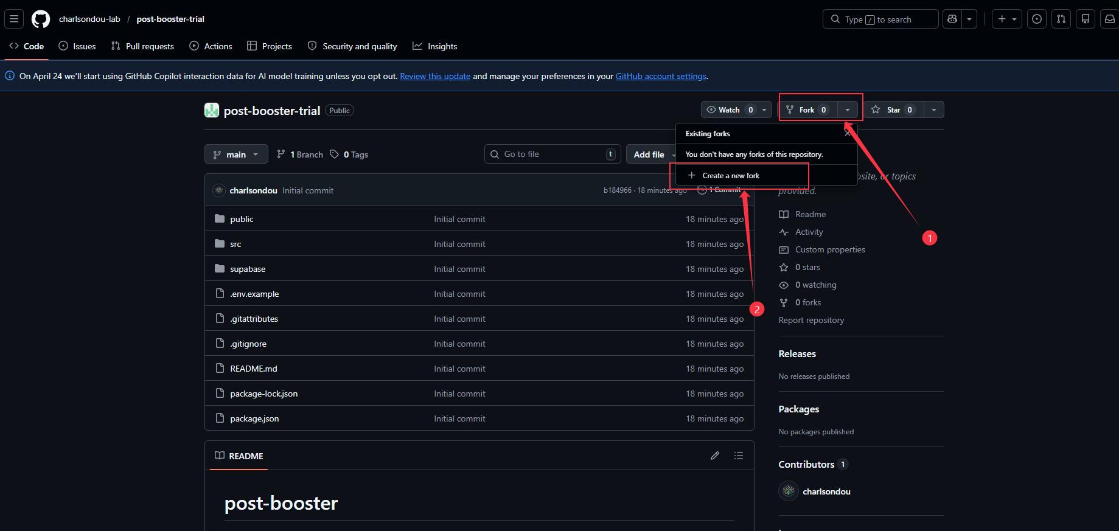Open the Packages heading link
The image size is (1119, 531).
tap(798, 409)
